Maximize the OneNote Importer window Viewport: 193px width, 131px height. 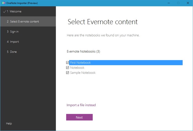(x=178, y=3)
